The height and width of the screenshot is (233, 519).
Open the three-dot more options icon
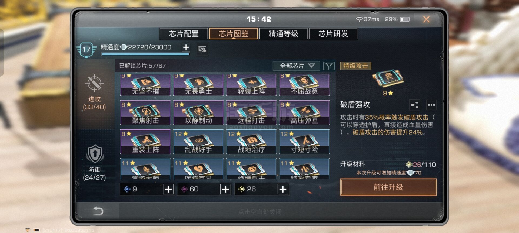431,105
